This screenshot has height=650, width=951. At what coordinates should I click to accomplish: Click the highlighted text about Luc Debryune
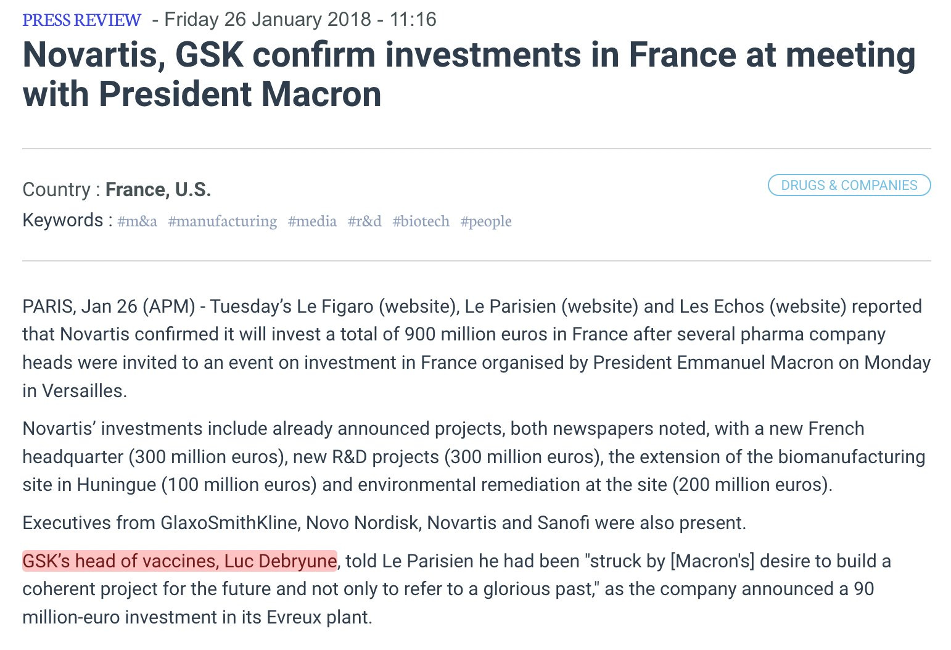tap(179, 561)
